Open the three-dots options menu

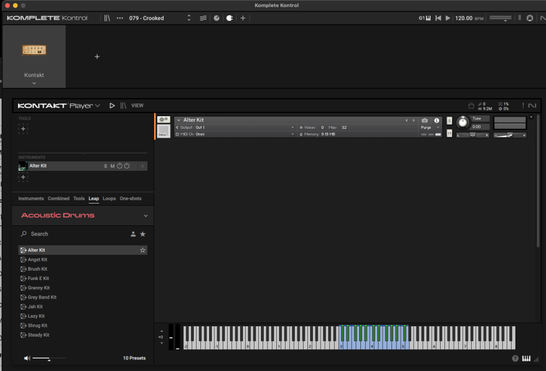[x=120, y=18]
